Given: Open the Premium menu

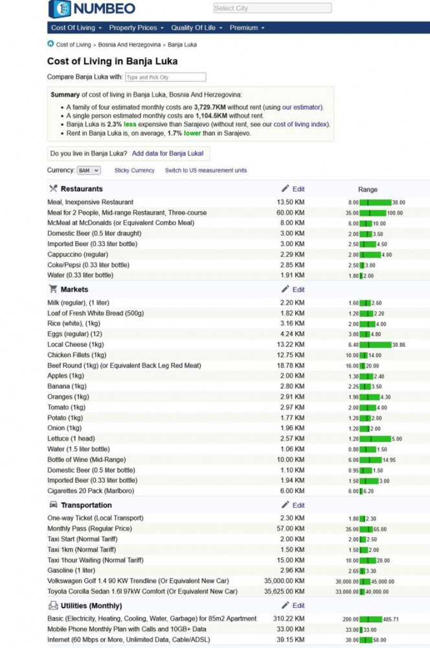Looking at the screenshot, I should pos(247,28).
